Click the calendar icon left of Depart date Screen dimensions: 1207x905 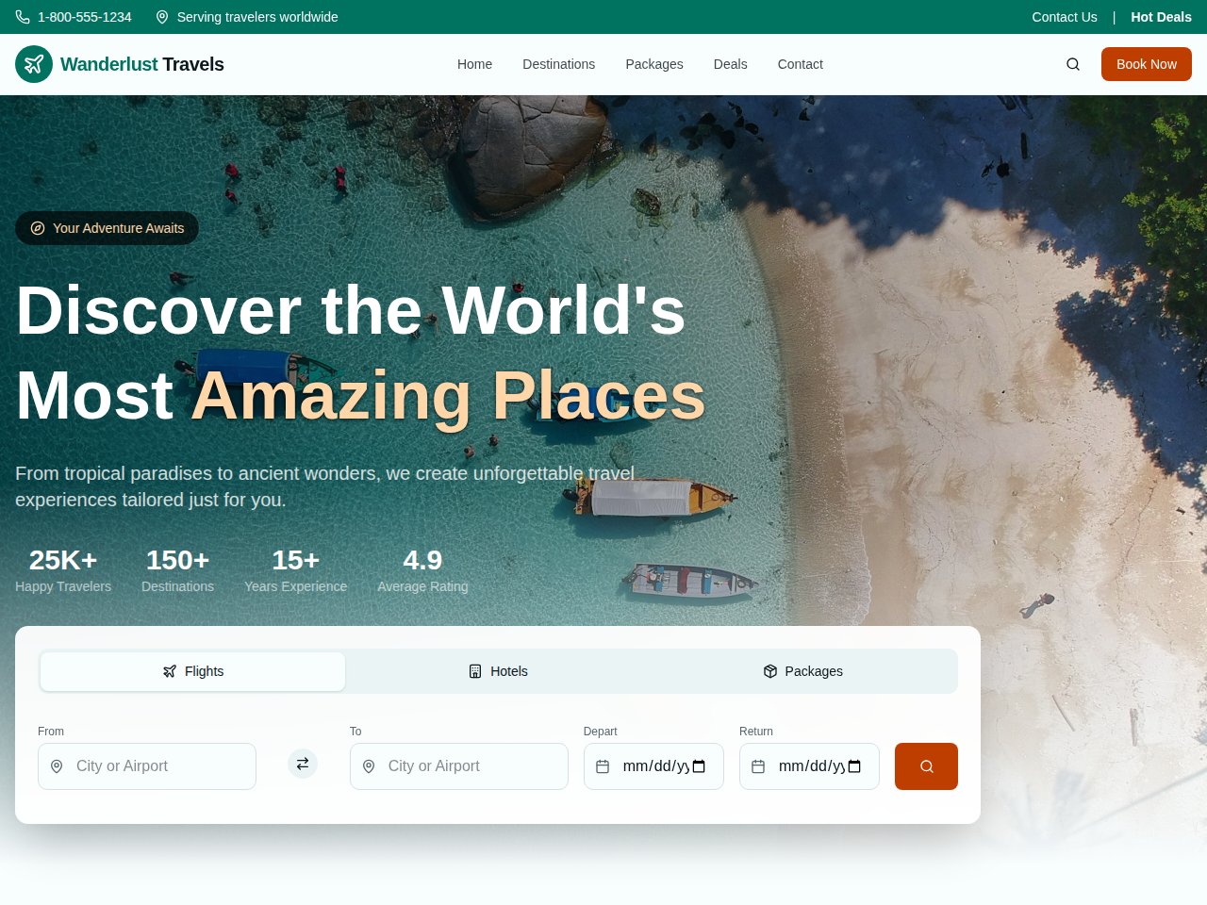coord(603,766)
